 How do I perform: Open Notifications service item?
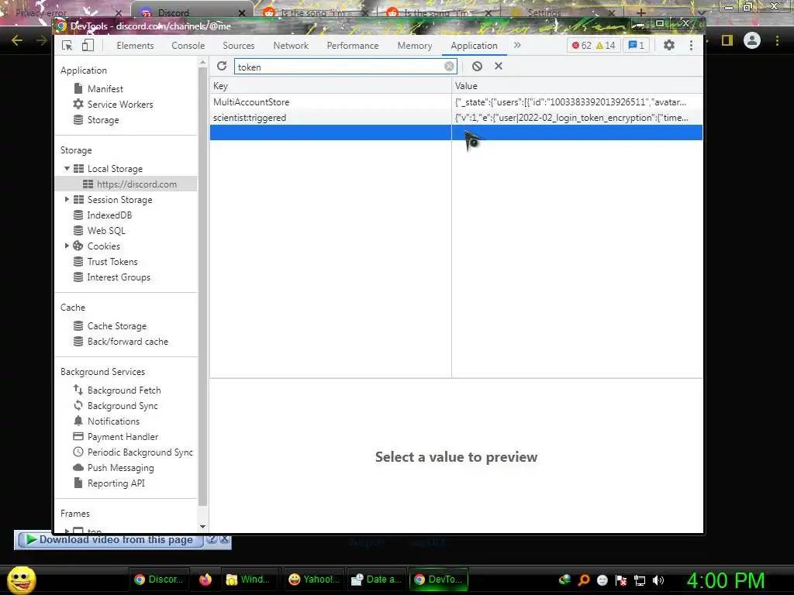(x=113, y=421)
